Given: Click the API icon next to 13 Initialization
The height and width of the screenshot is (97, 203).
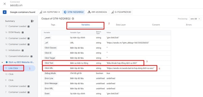Looking at the screenshot, I should pos(23,50).
